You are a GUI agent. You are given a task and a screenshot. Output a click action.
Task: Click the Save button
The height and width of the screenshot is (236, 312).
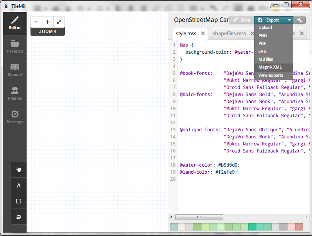[242, 20]
